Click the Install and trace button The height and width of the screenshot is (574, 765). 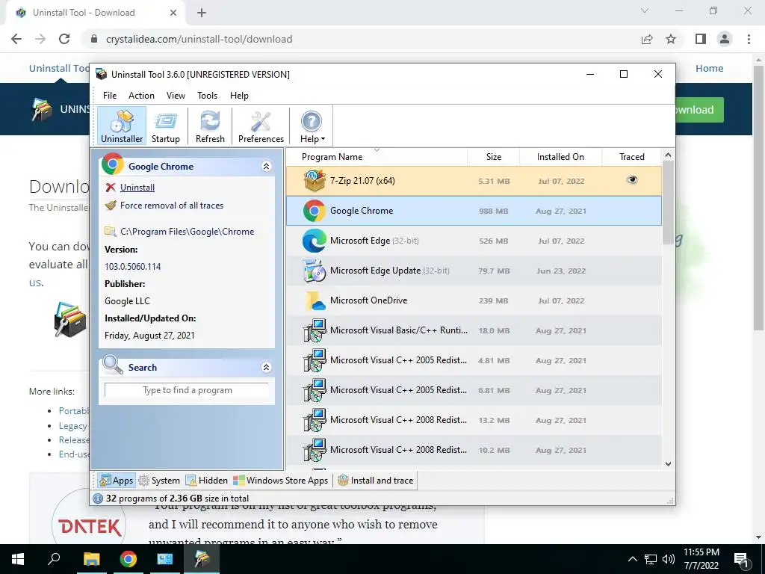[376, 481]
